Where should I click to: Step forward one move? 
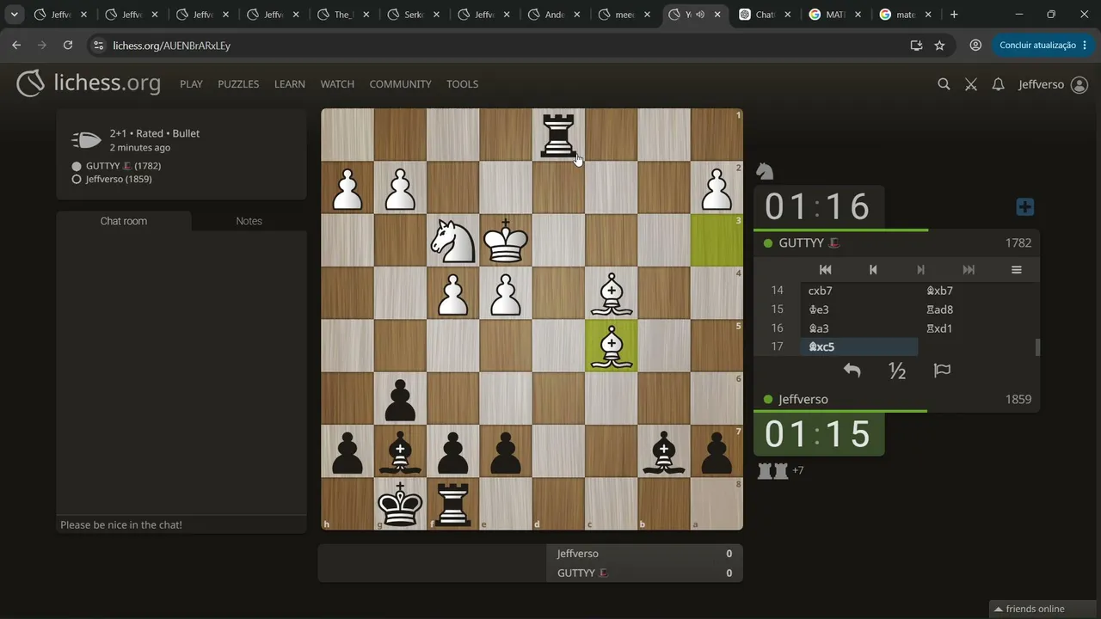point(921,270)
